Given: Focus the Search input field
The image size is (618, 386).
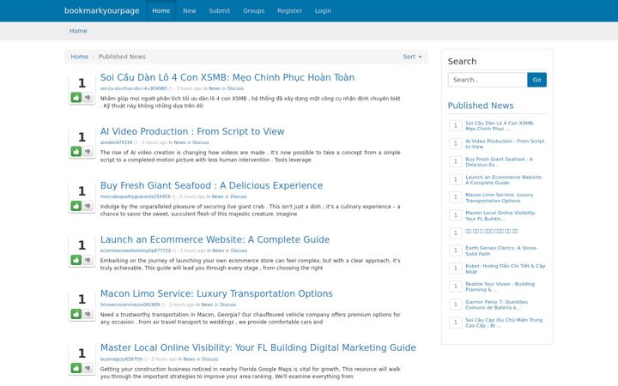Looking at the screenshot, I should tap(488, 80).
